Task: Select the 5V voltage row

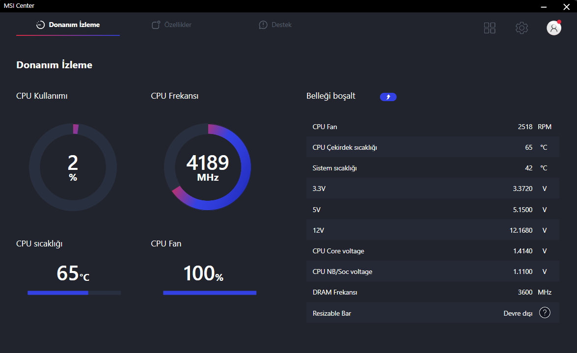Action: click(x=433, y=210)
